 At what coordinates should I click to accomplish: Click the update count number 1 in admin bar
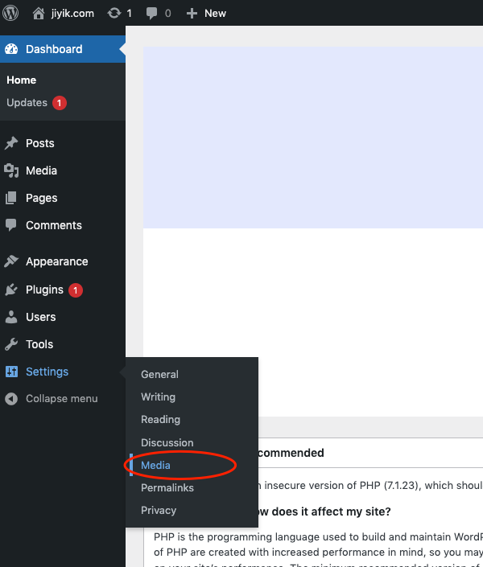tap(129, 14)
